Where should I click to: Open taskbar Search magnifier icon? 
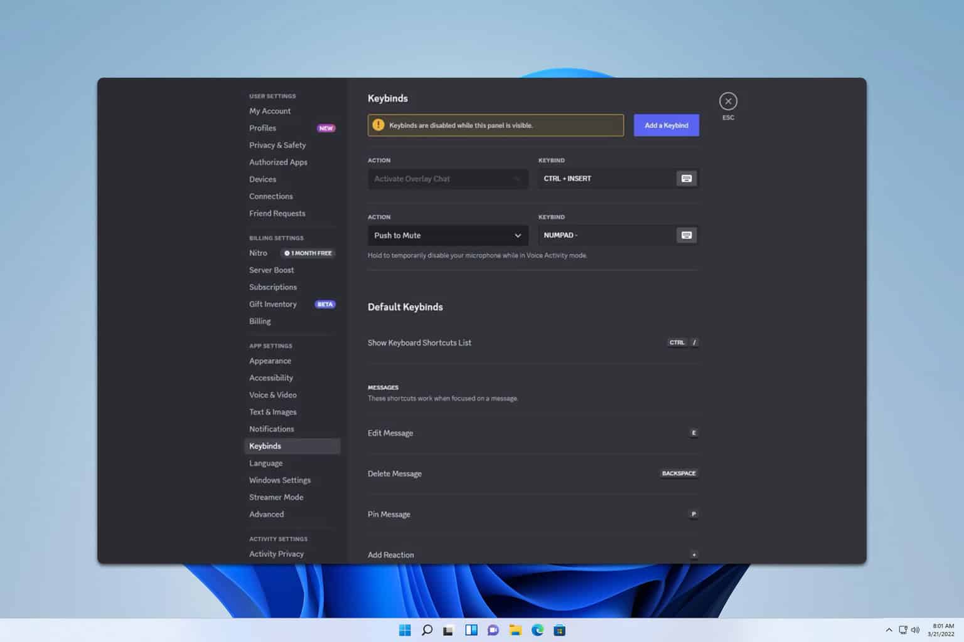coord(427,630)
